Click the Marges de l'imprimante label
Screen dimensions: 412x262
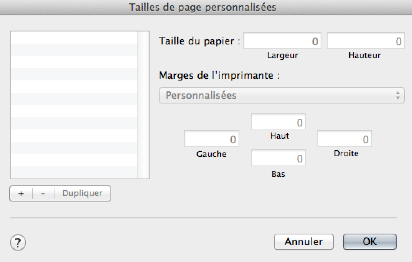[x=219, y=75]
